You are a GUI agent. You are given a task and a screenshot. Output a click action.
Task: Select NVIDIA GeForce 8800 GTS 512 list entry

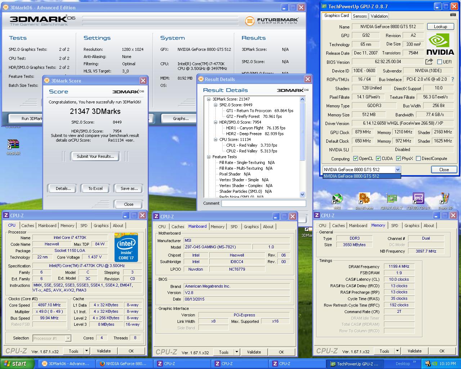[362, 176]
